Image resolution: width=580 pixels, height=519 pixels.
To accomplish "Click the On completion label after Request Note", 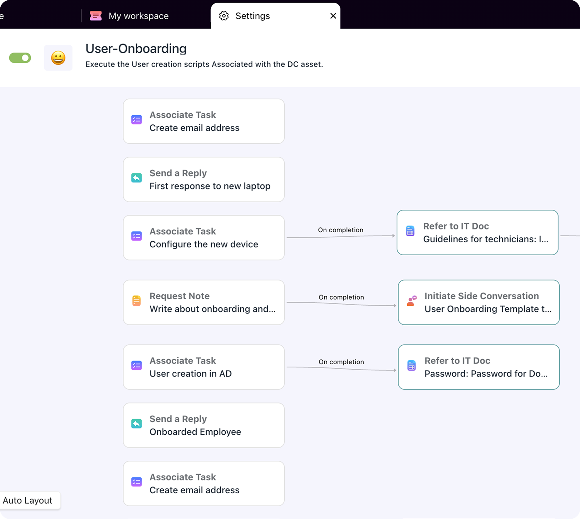I will pos(341,297).
